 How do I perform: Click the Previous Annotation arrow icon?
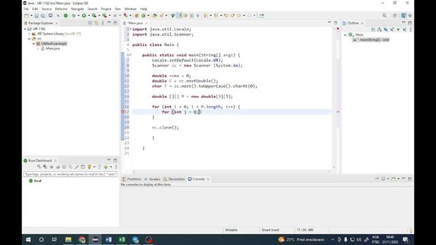click(x=216, y=16)
